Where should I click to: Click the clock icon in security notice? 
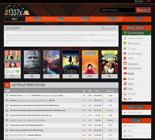coord(103,28)
